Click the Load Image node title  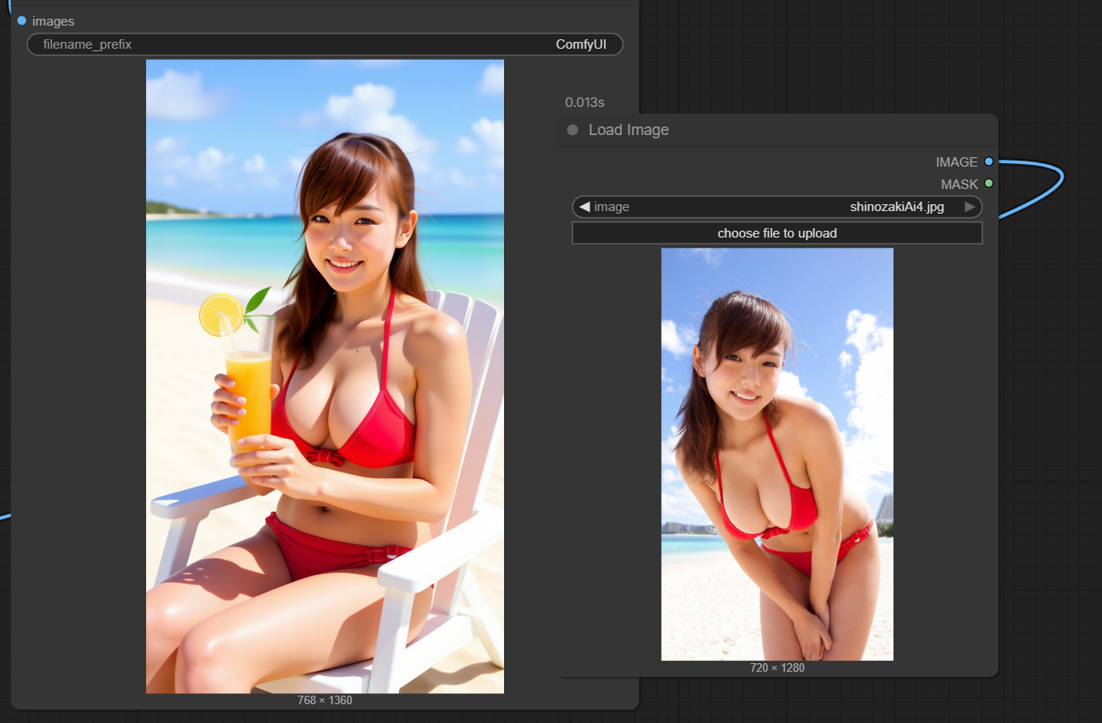tap(629, 130)
